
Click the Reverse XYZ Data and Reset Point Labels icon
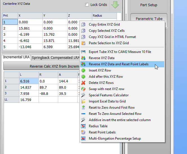[x=83, y=64]
